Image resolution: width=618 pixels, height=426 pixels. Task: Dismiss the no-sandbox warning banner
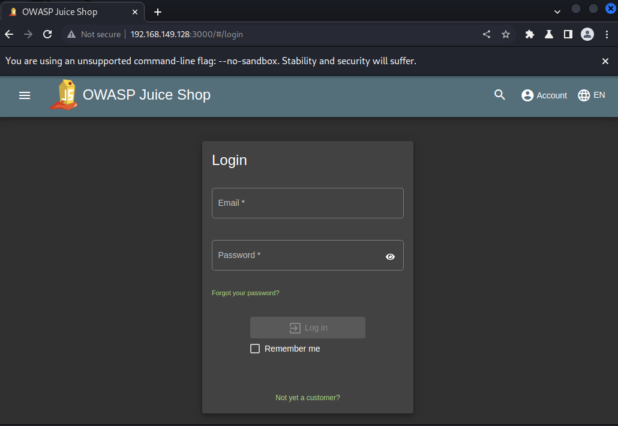click(x=605, y=61)
